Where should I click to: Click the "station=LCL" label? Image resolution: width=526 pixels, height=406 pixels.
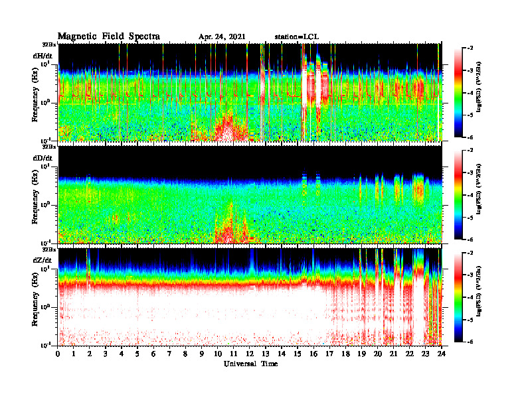pos(297,37)
